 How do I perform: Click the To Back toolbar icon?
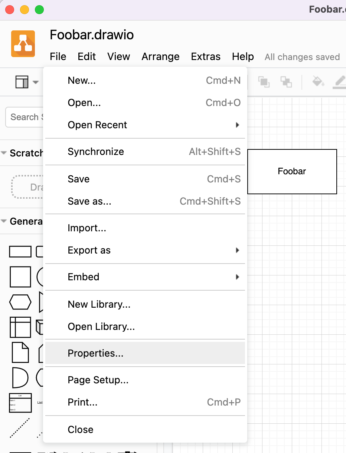286,82
